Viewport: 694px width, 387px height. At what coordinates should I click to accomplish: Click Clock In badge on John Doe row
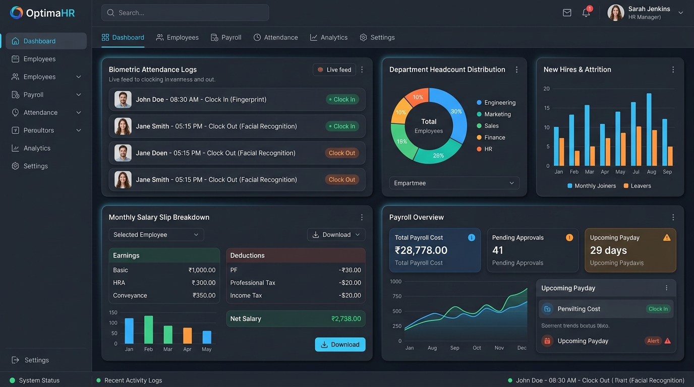coord(342,99)
